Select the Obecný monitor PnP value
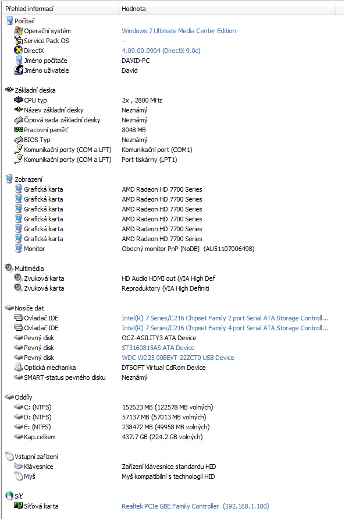This screenshot has width=345, height=519. tap(188, 249)
